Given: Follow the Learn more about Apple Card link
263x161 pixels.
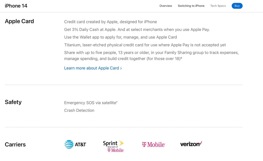Looking at the screenshot, I should [93, 68].
